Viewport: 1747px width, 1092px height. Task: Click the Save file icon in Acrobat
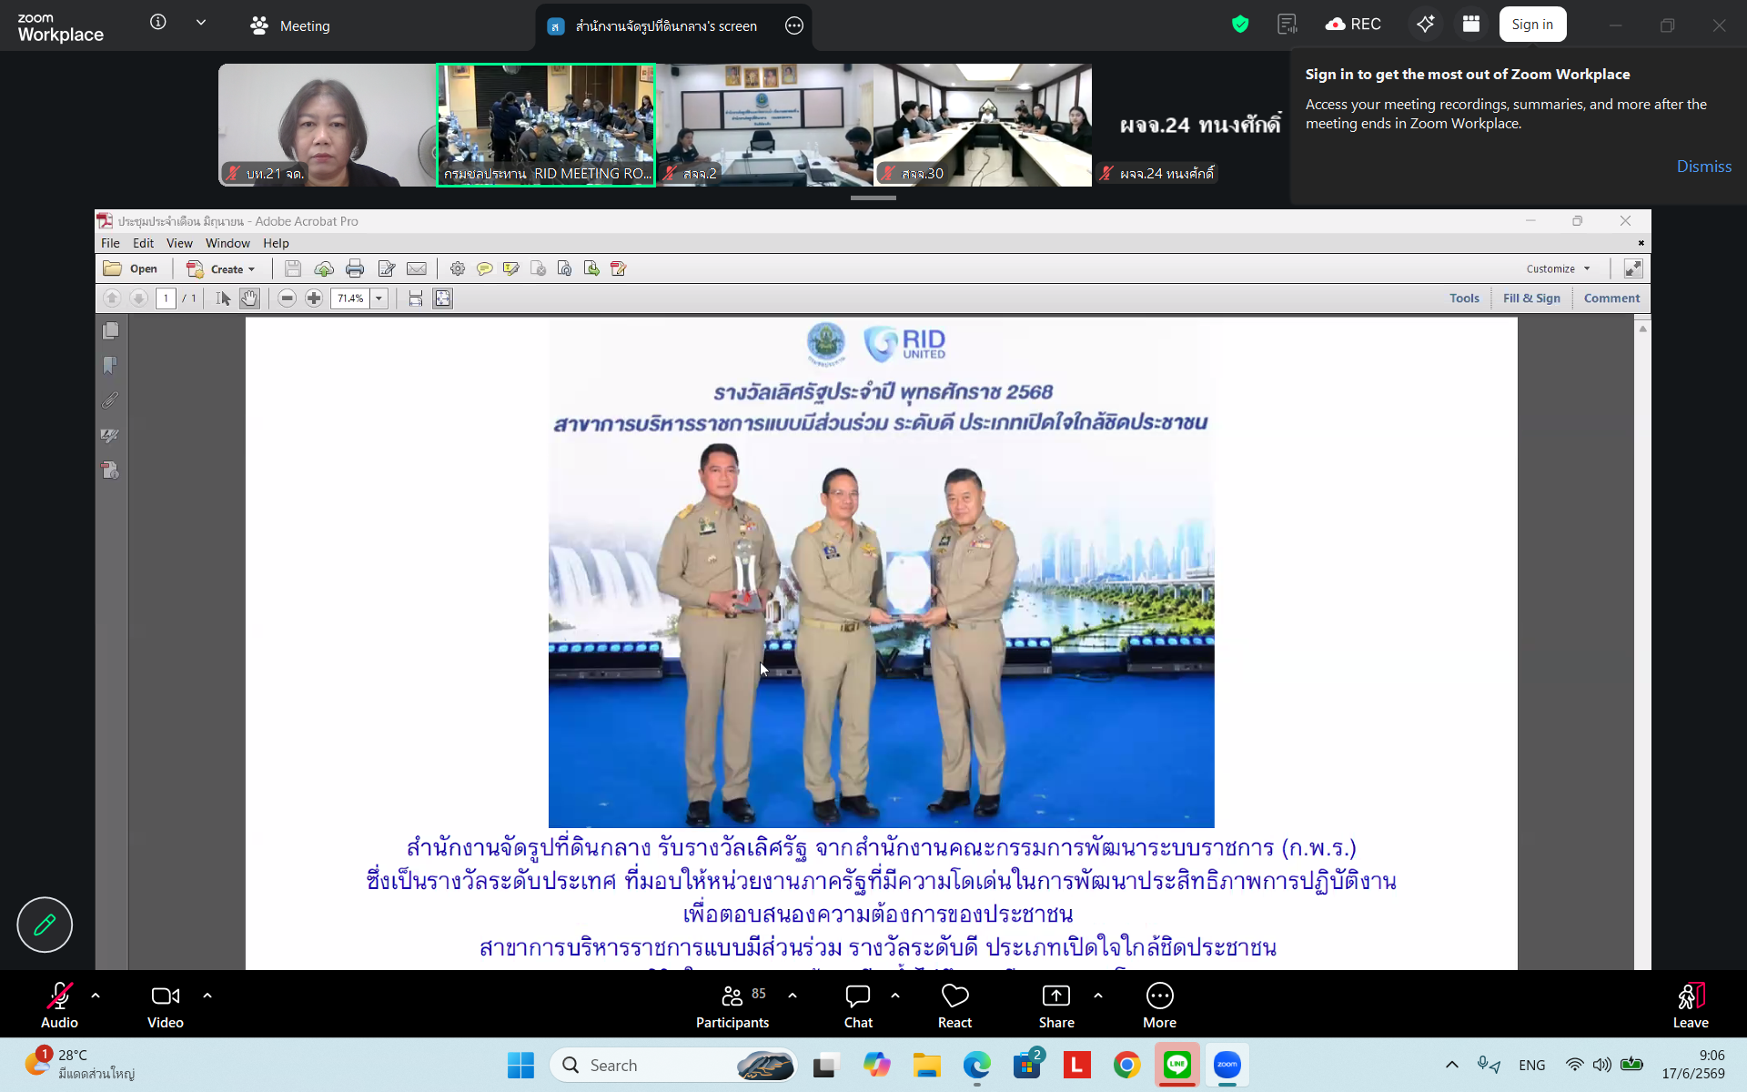pos(293,268)
